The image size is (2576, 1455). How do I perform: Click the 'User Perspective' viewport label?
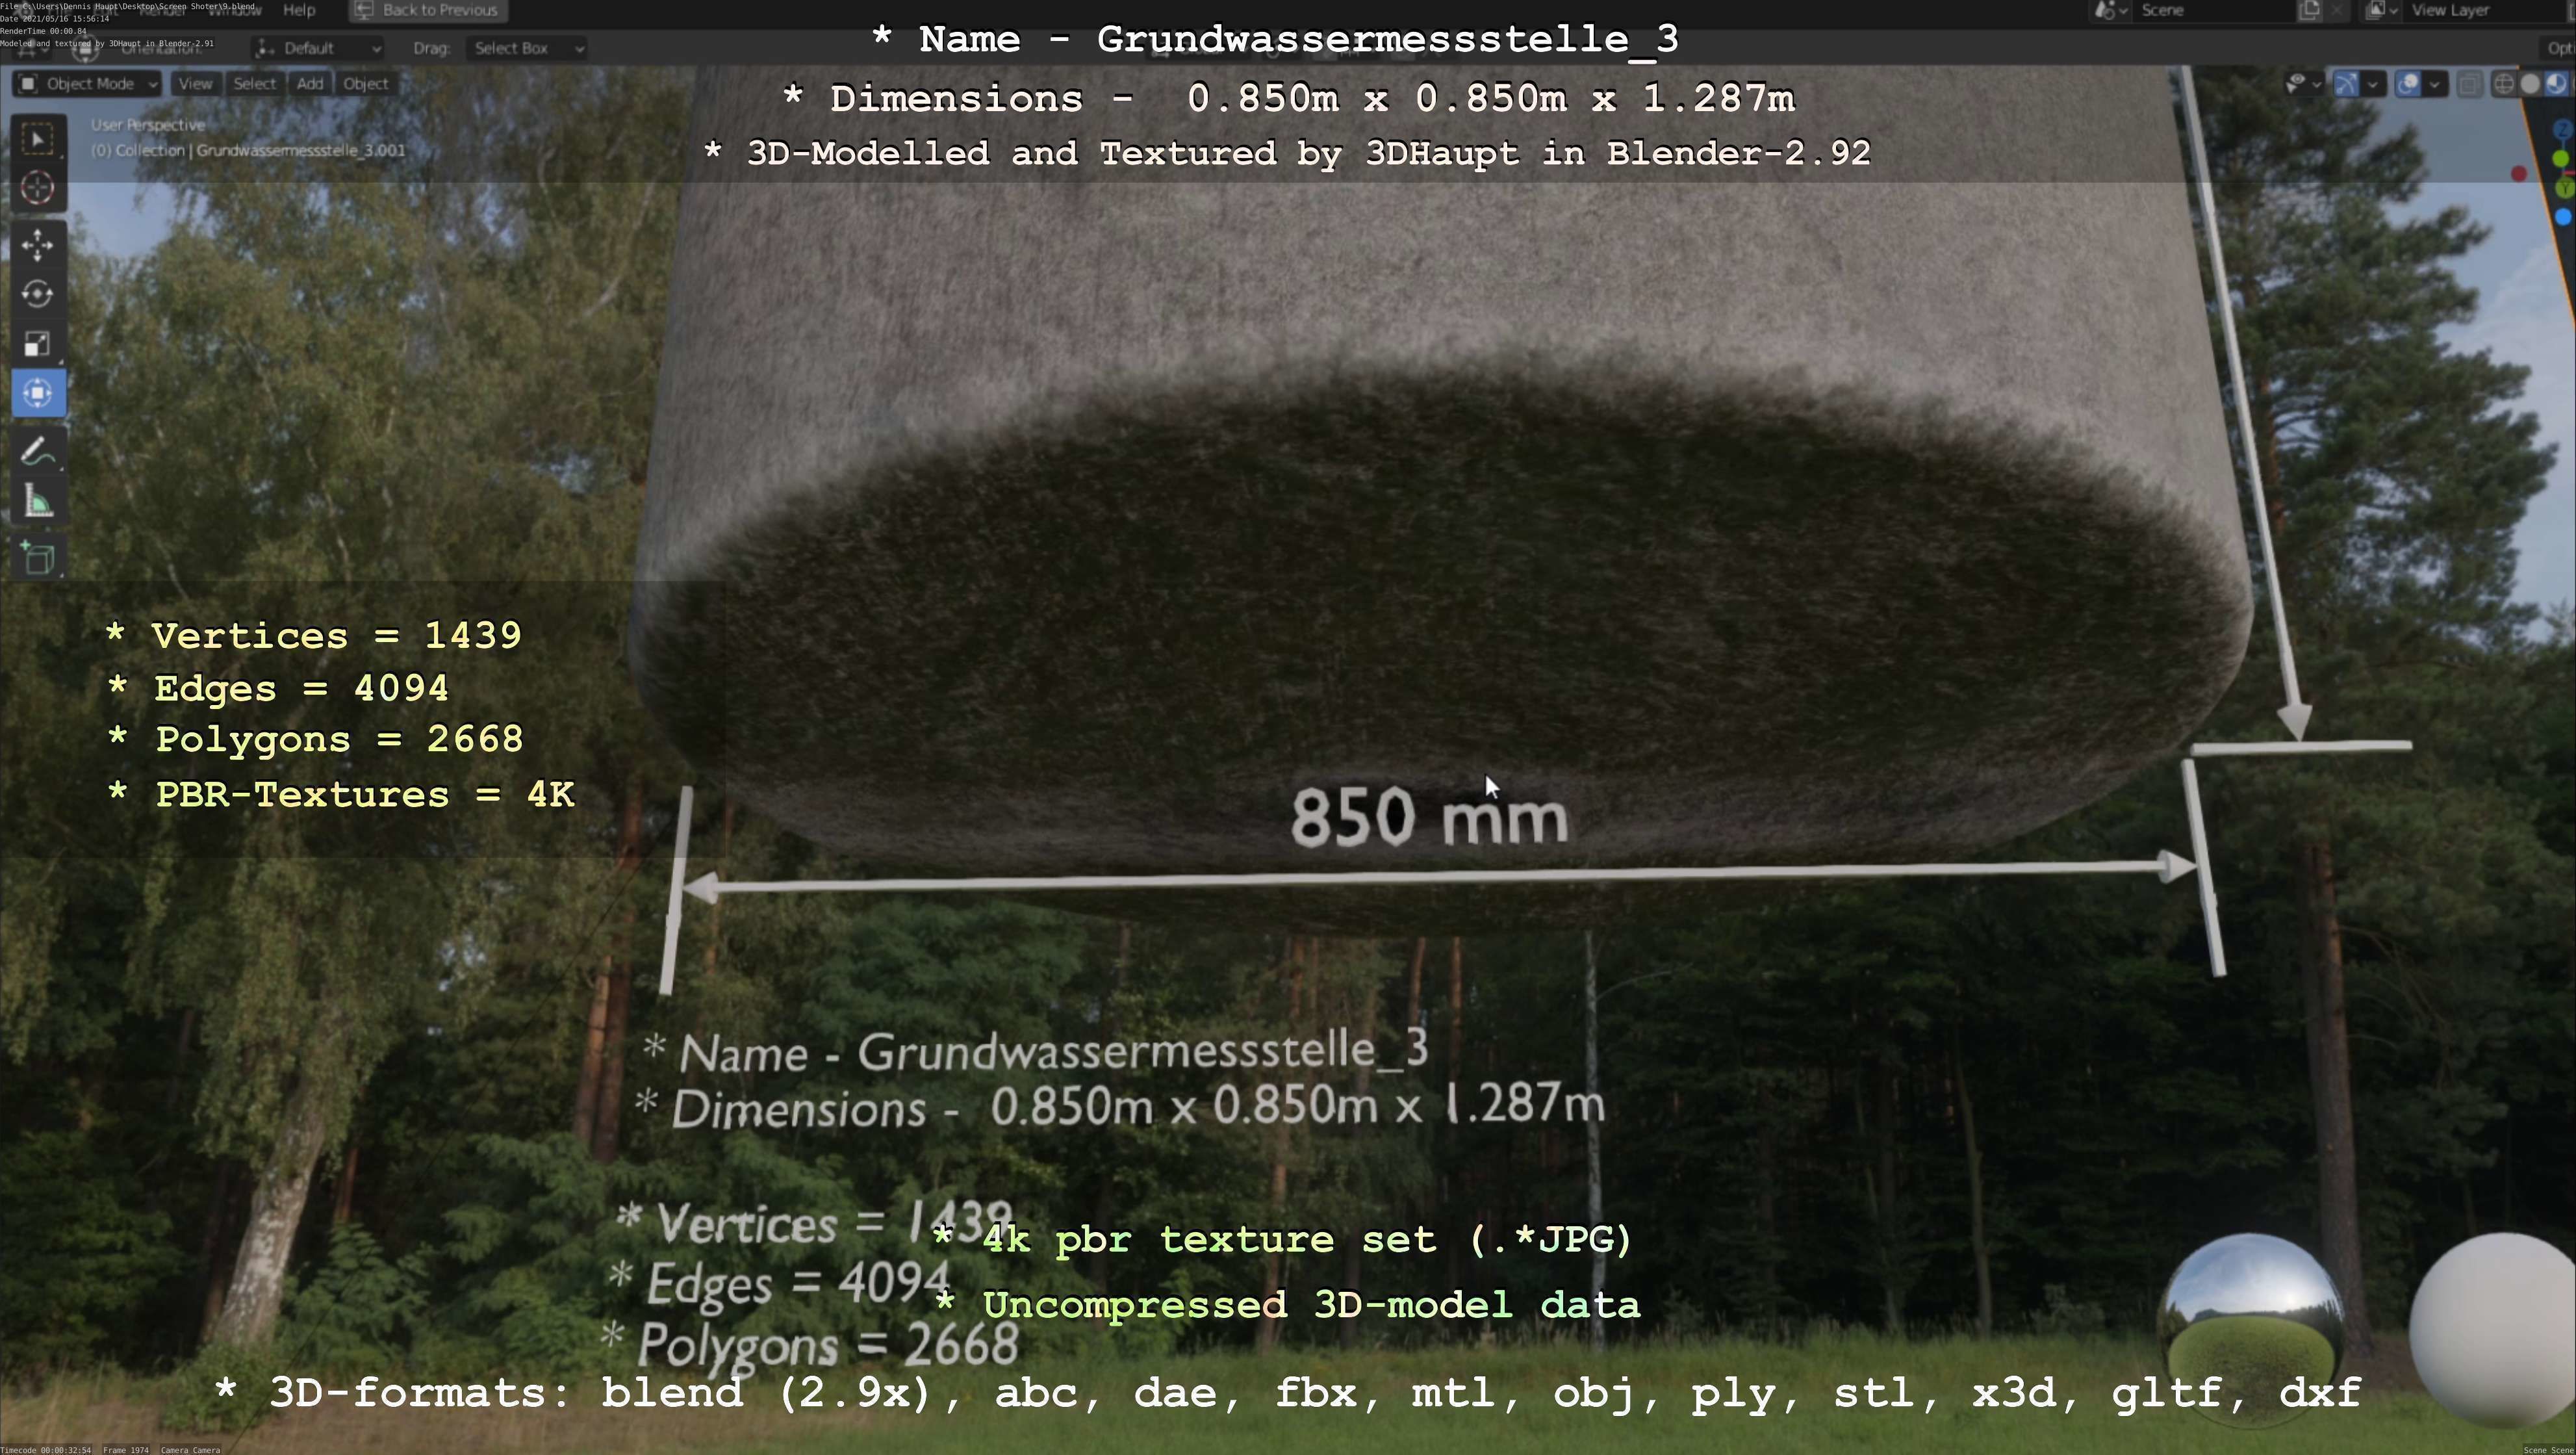point(148,125)
